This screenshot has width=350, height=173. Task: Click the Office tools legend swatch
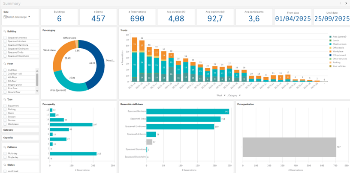click(x=330, y=47)
